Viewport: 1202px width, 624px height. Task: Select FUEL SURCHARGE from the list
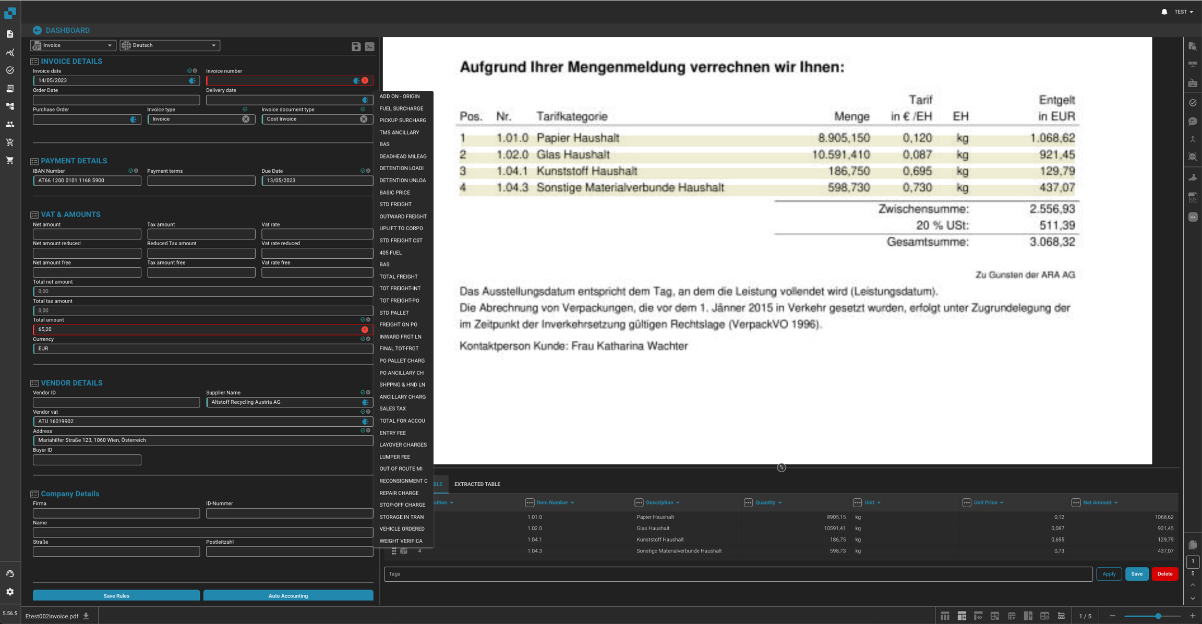(x=401, y=109)
